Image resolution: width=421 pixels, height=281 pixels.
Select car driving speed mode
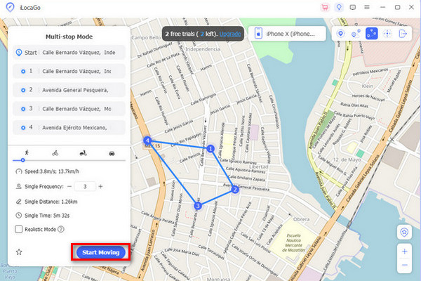click(x=112, y=152)
